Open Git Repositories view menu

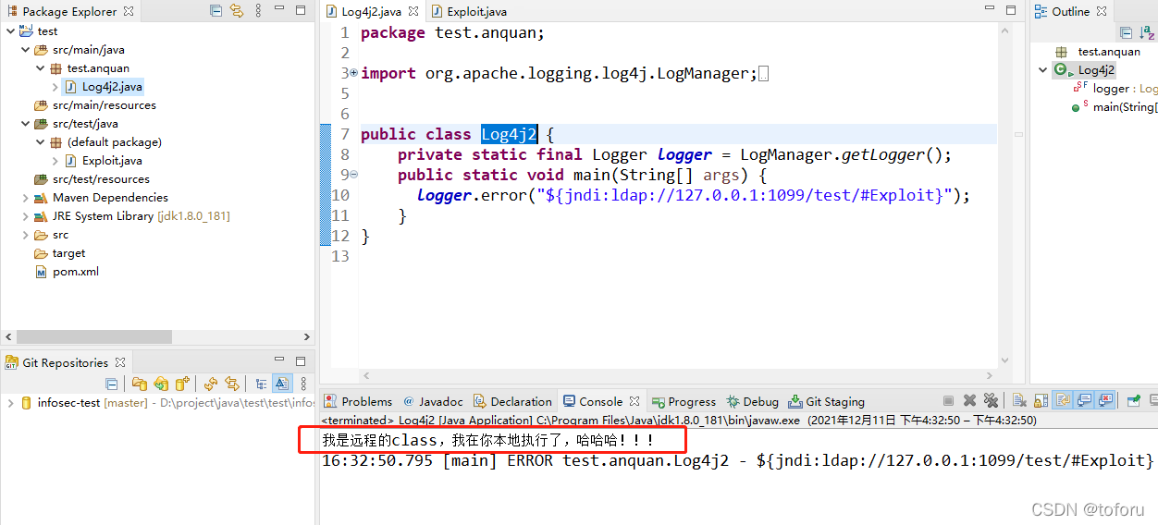(303, 384)
